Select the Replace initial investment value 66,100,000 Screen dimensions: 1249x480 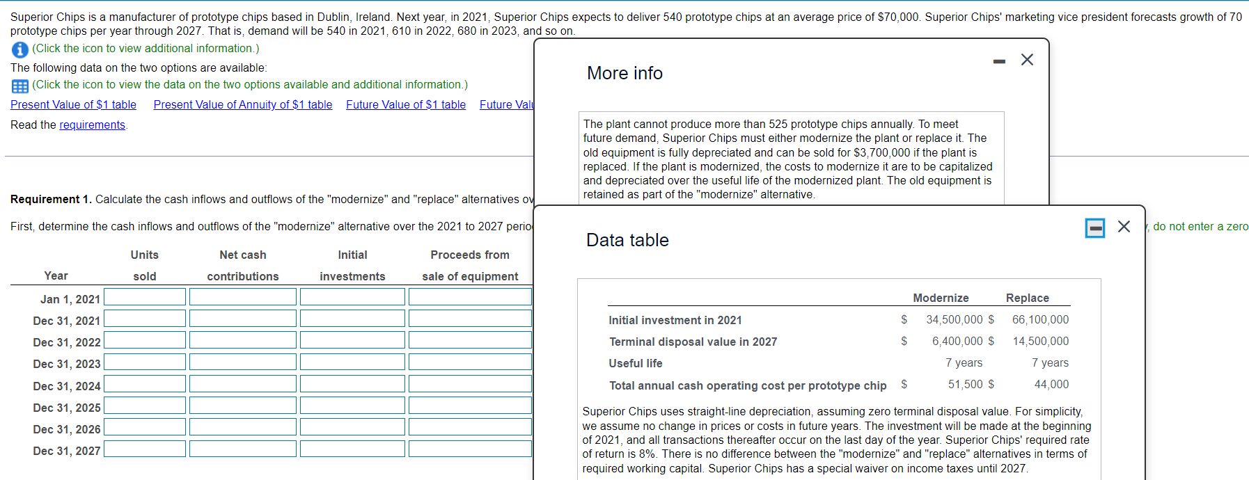point(1040,319)
